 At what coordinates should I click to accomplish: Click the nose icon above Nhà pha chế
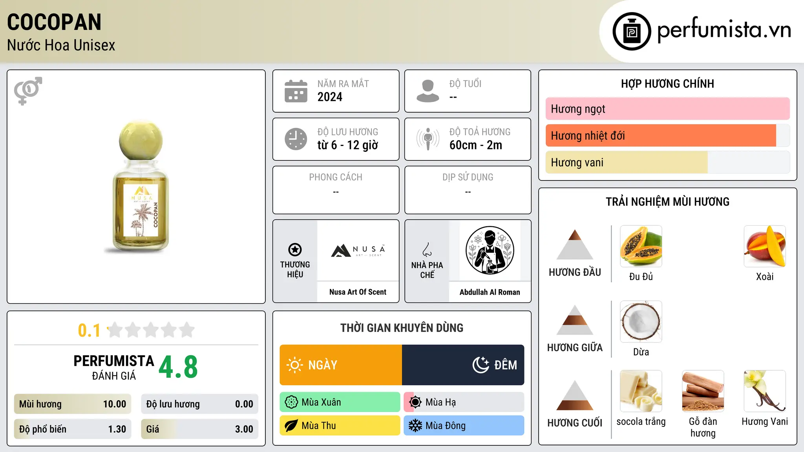427,250
